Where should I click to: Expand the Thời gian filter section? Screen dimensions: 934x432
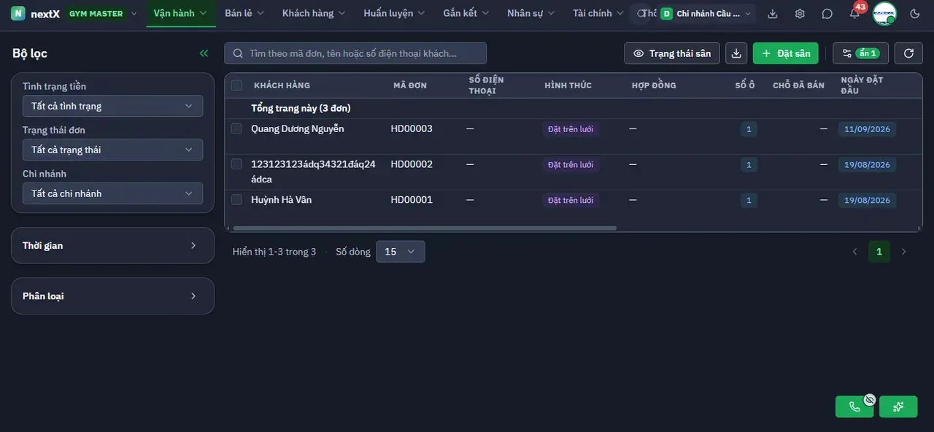click(x=112, y=245)
